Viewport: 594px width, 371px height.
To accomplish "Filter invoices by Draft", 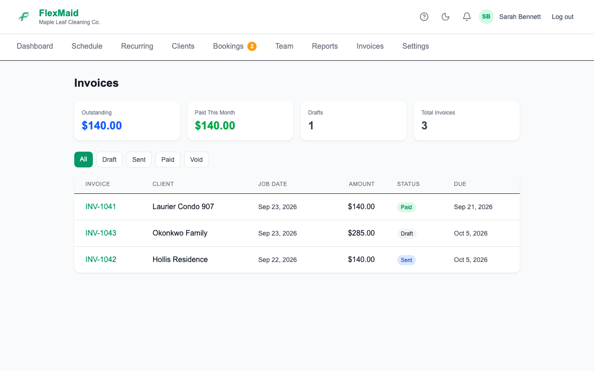I will 110,160.
